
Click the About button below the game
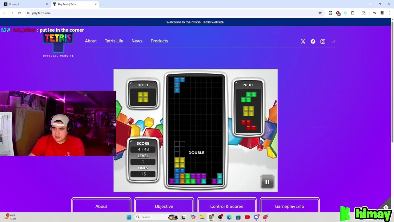(x=101, y=206)
